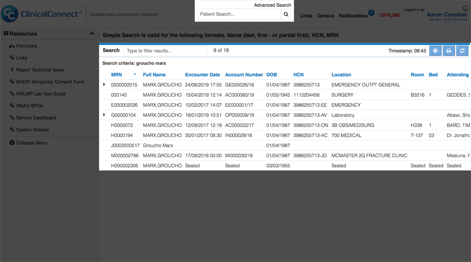Click HCN 1112204456
The width and height of the screenshot is (471, 262).
pos(306,95)
